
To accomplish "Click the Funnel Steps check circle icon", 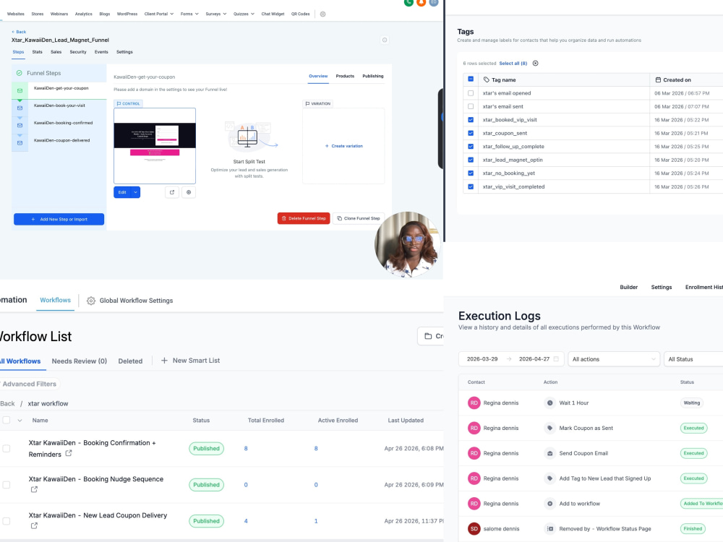I will coord(20,73).
